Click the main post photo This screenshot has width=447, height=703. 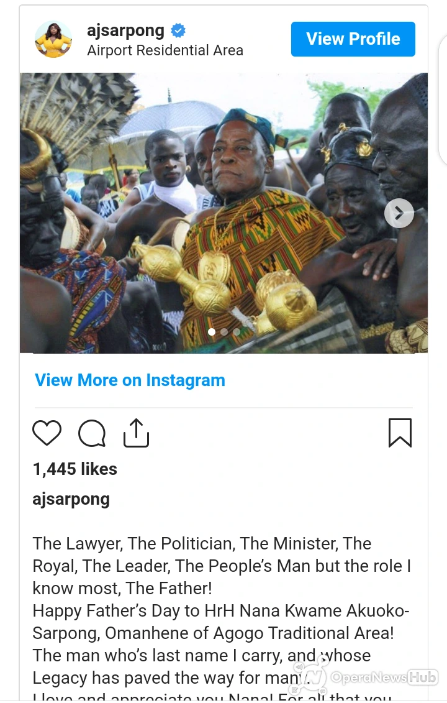point(223,213)
